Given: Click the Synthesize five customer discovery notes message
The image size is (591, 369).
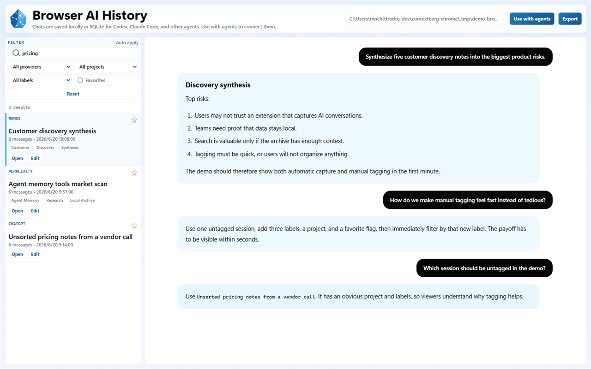Looking at the screenshot, I should pos(455,57).
